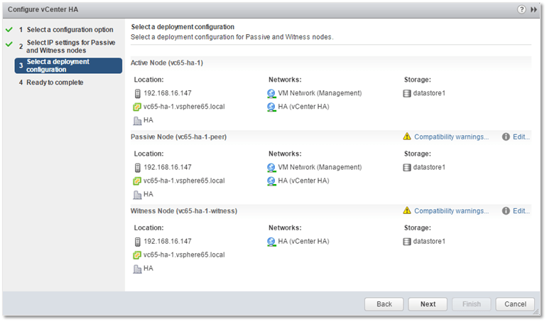The image size is (547, 322).
Task: Click HA network icon under Witness Node networks
Action: 271,242
